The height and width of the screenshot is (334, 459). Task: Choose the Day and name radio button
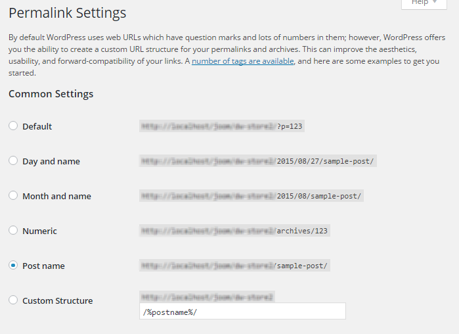(x=13, y=161)
